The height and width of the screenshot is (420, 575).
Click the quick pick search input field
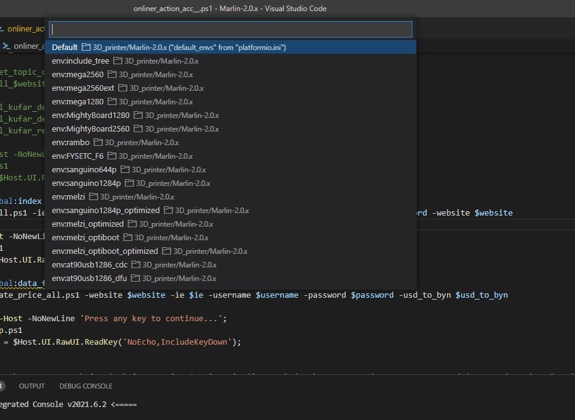(231, 29)
